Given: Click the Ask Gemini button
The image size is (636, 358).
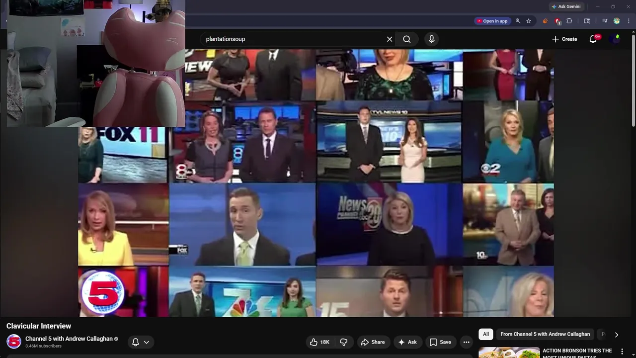Looking at the screenshot, I should point(565,6).
